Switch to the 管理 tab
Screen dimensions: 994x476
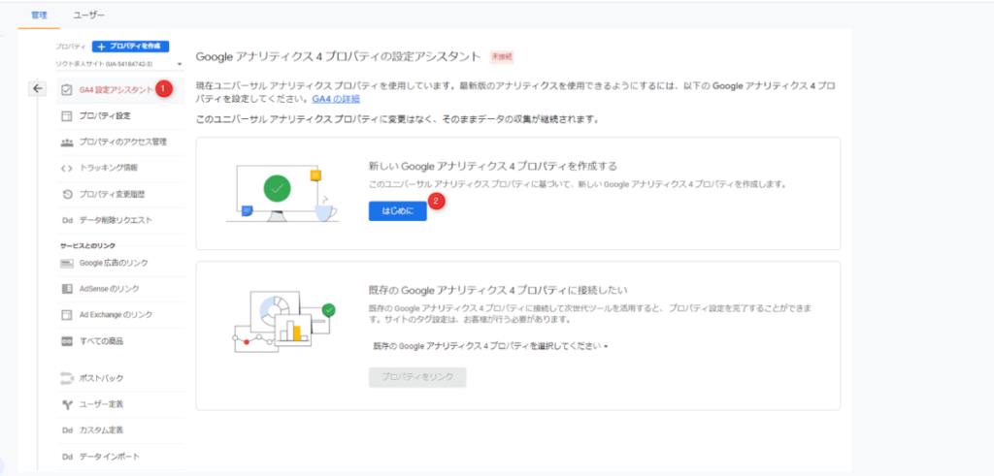pos(39,15)
